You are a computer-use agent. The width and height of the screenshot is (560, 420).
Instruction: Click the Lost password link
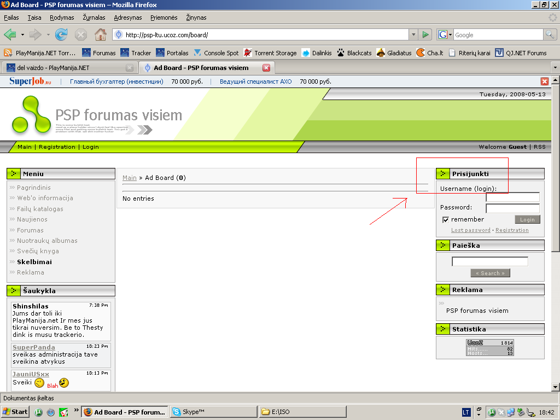point(471,230)
